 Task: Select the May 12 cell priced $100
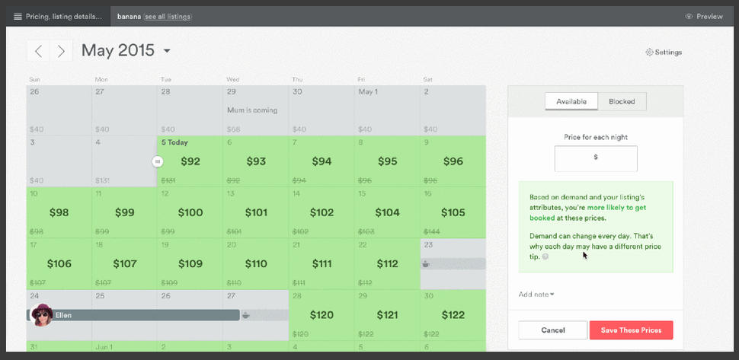190,212
